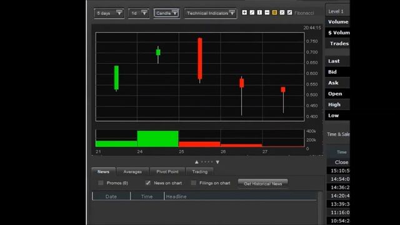Select the vertical line drawing tool
The height and width of the screenshot is (225, 400).
(259, 12)
